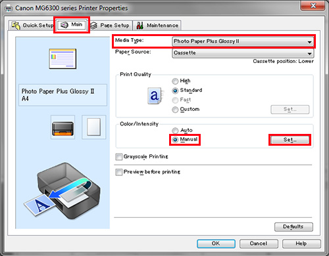Open the Paper Source dropdown

(243, 53)
